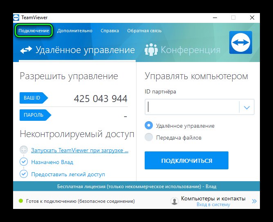Click the remote control arrows icon
The width and height of the screenshot is (273, 222).
(x=26, y=50)
